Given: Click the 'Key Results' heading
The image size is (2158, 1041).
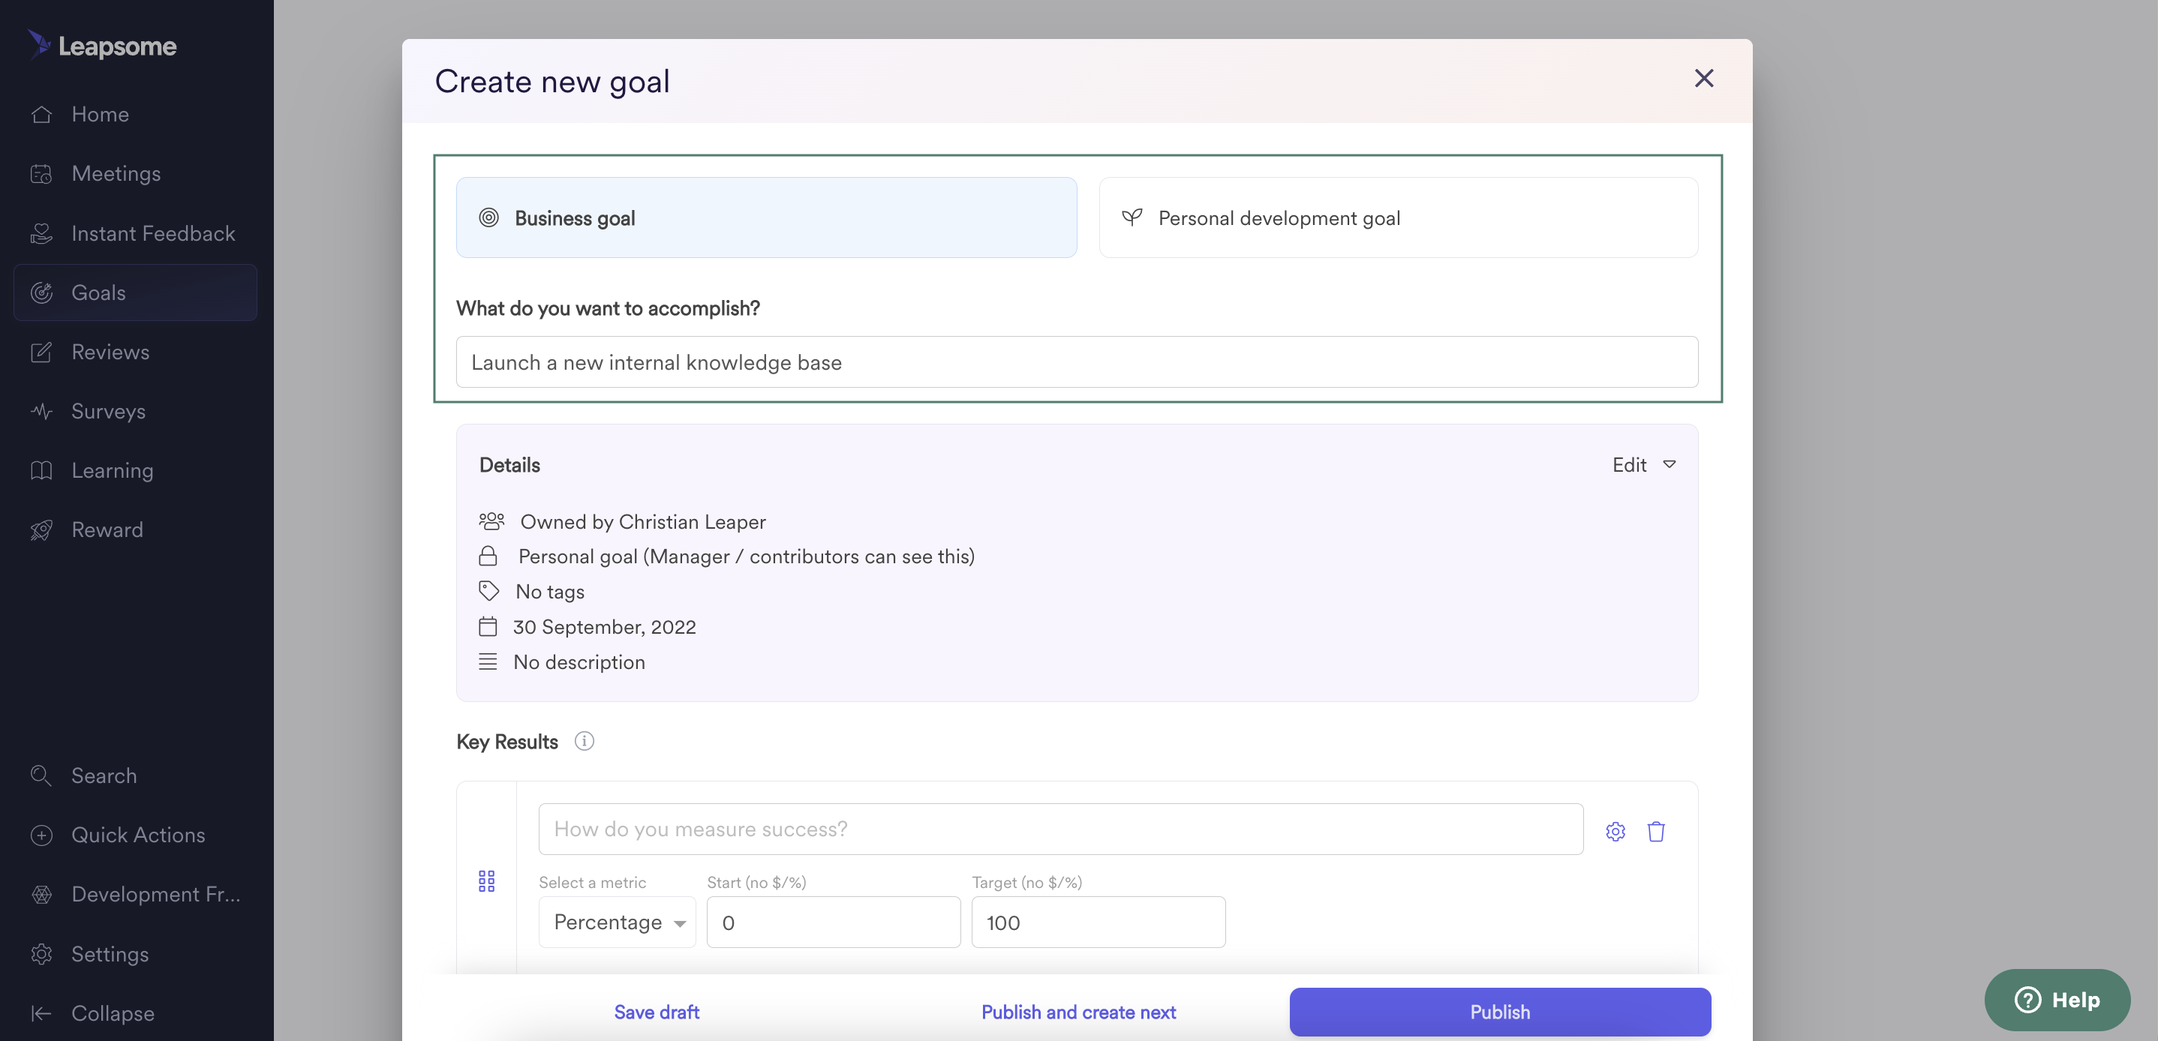Looking at the screenshot, I should 506,742.
